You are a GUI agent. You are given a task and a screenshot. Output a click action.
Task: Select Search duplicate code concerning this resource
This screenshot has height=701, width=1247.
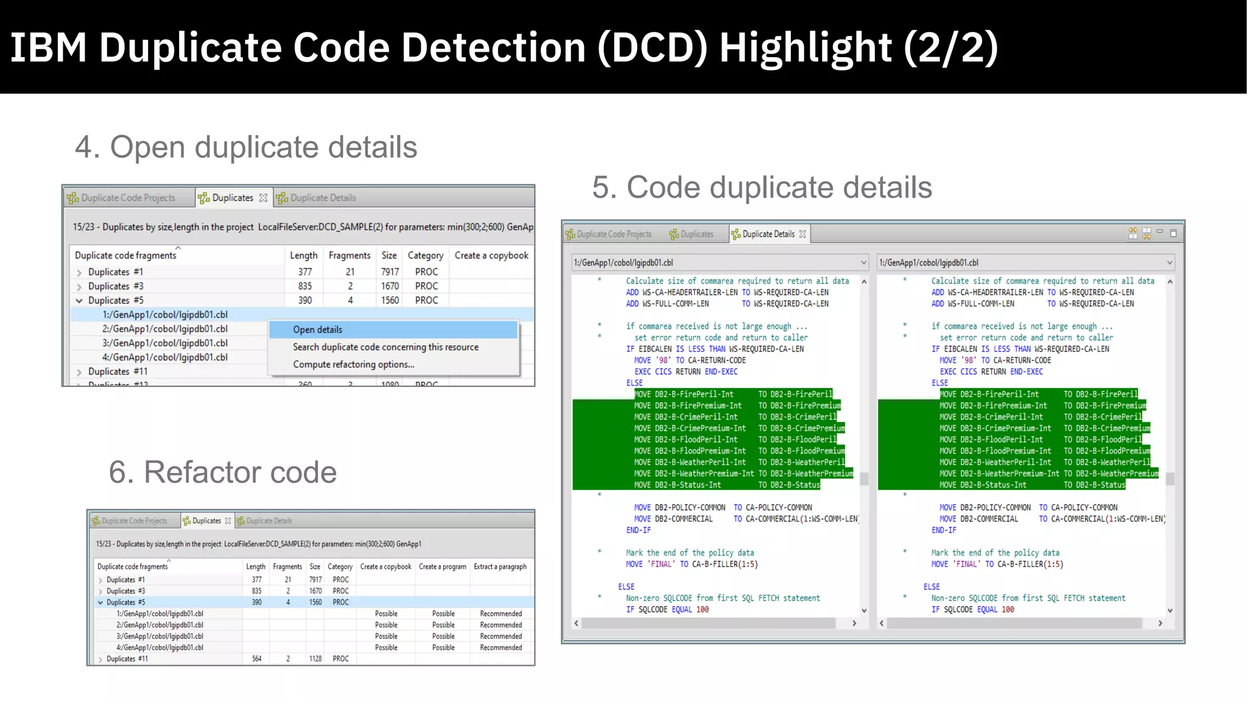(385, 347)
